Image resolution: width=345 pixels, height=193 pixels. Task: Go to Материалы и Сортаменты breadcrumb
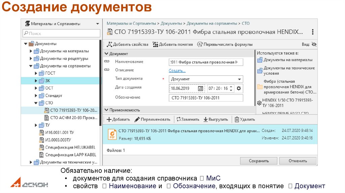[131, 24]
